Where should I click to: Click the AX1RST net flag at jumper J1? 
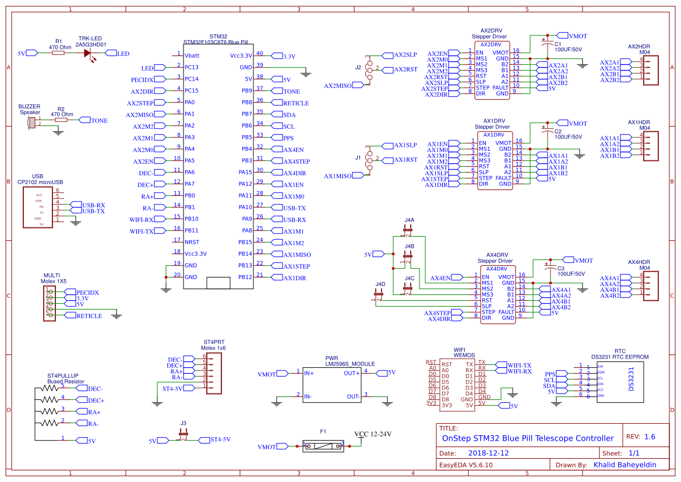click(x=400, y=160)
